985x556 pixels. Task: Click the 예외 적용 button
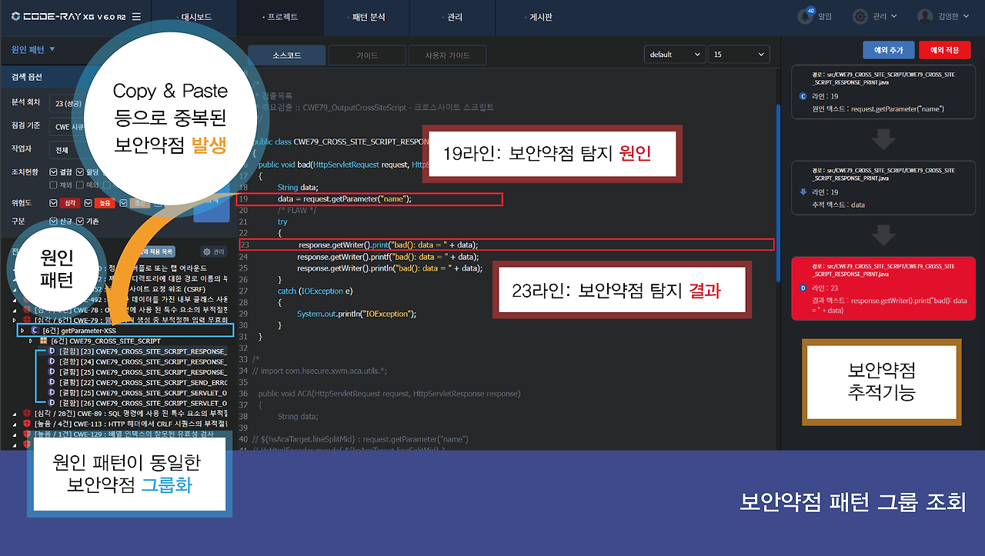pyautogui.click(x=944, y=50)
